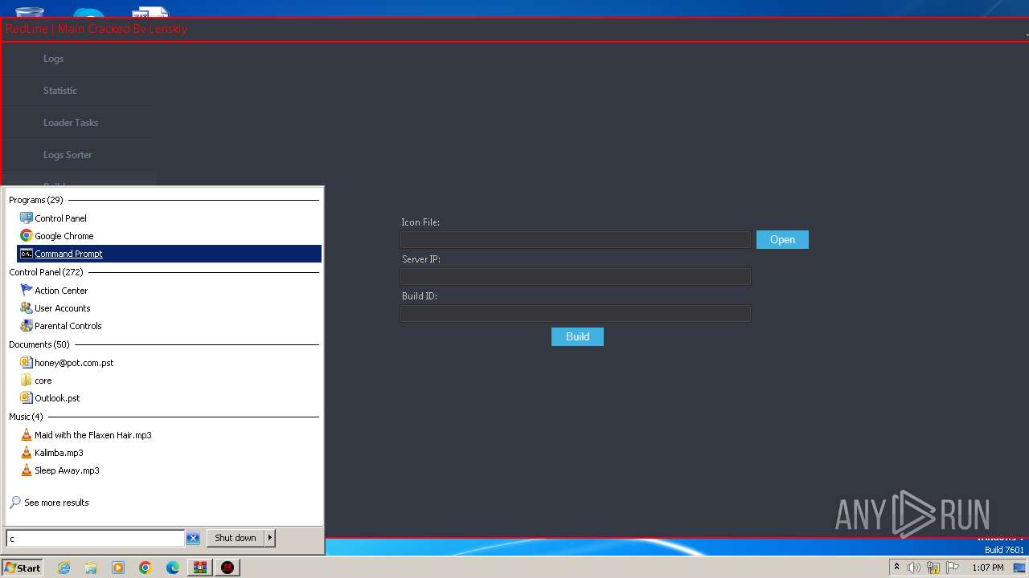Click the Start menu search field
The width and height of the screenshot is (1029, 578).
click(96, 539)
